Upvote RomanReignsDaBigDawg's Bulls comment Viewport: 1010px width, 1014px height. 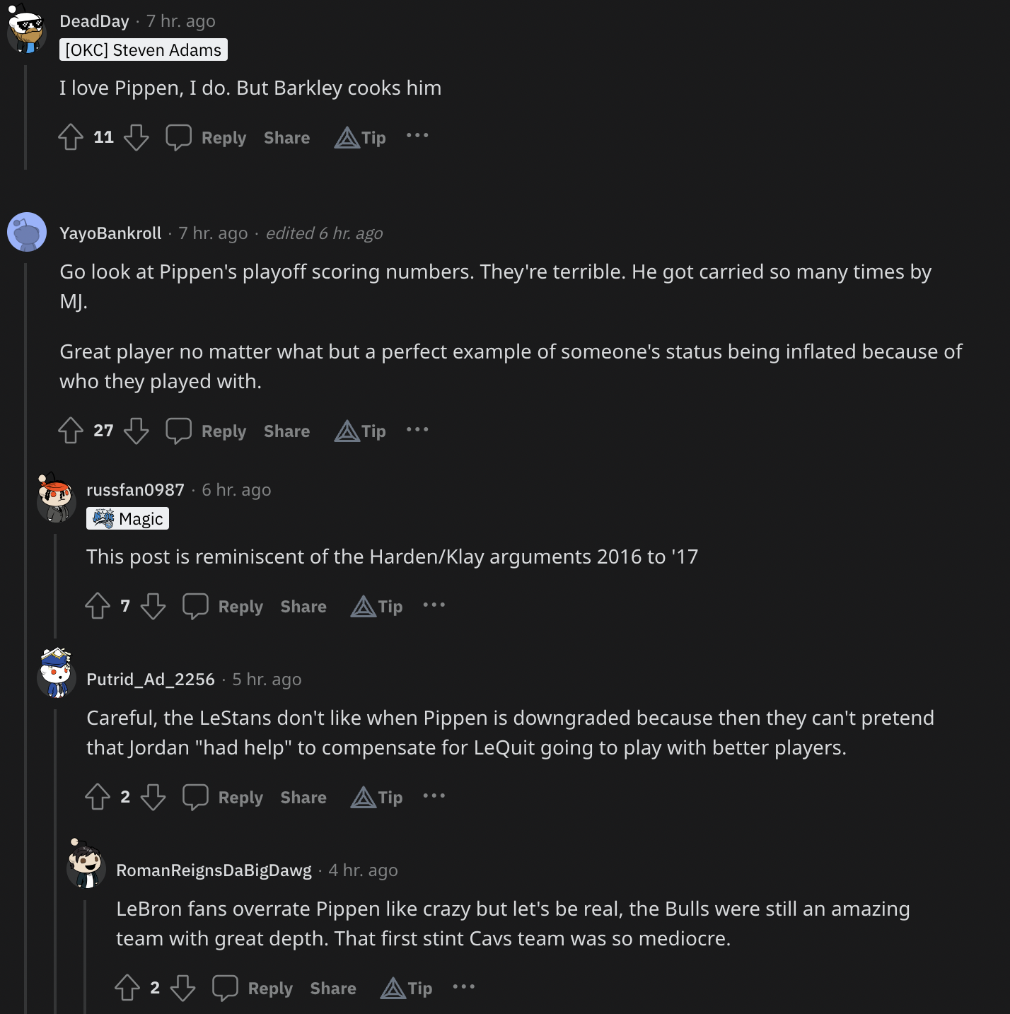tap(127, 988)
